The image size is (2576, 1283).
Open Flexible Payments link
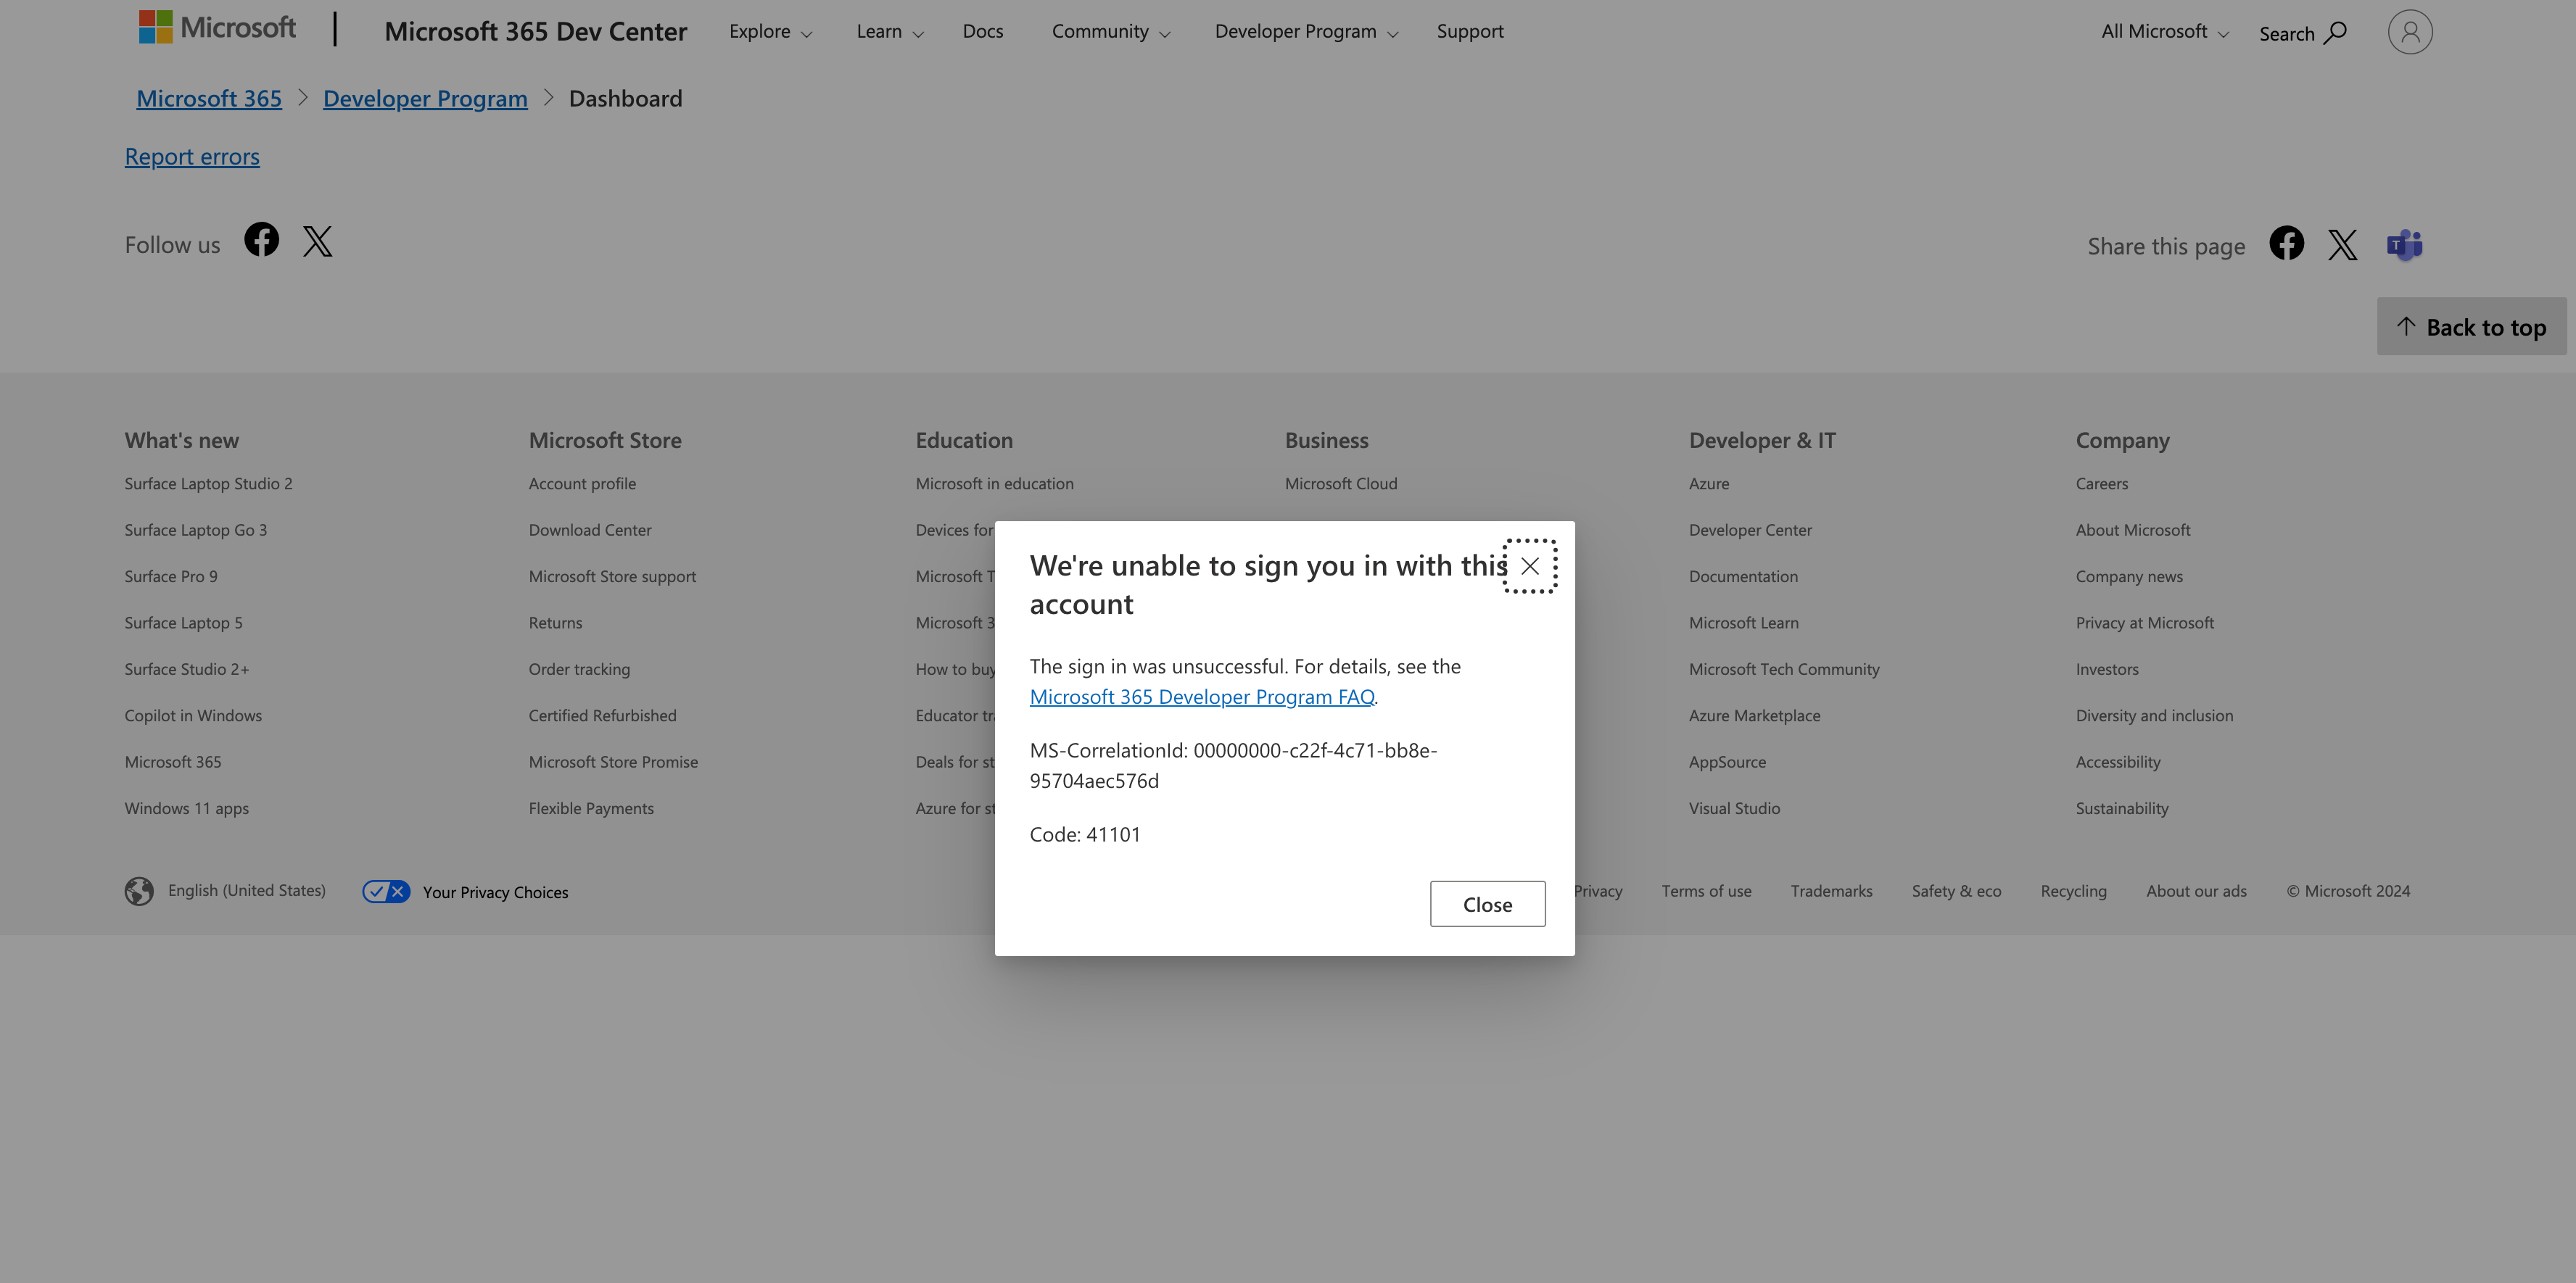[x=591, y=808]
